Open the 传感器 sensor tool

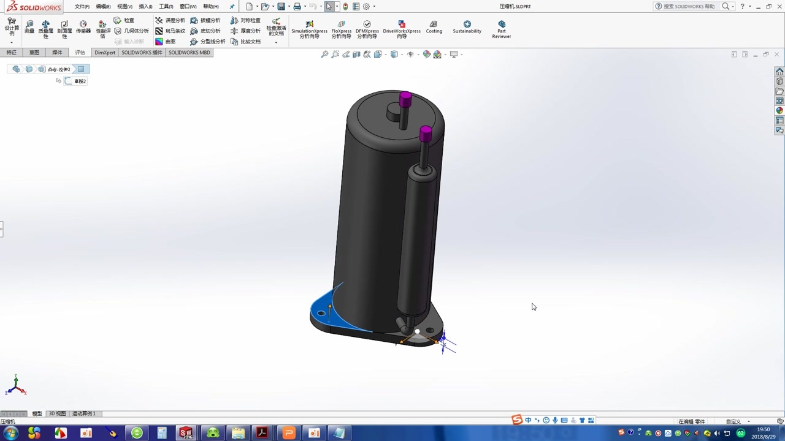point(83,26)
